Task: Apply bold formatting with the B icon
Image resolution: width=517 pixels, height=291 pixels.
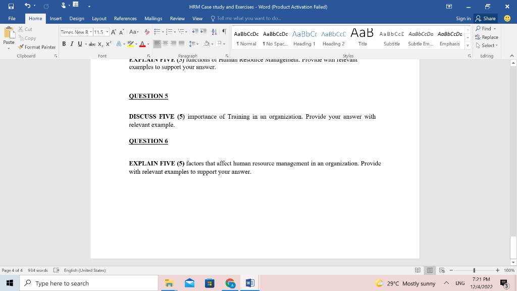Action: (x=64, y=43)
